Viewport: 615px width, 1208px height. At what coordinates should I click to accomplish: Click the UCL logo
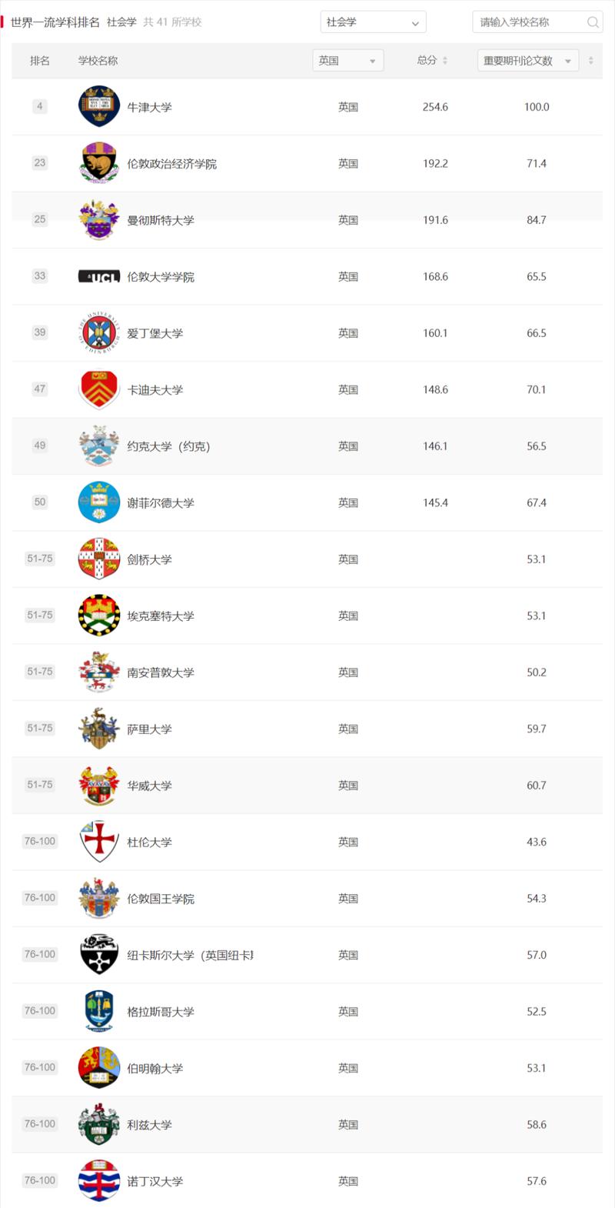99,277
